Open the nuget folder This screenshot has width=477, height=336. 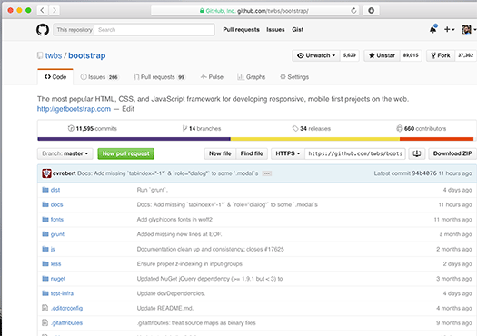58,279
